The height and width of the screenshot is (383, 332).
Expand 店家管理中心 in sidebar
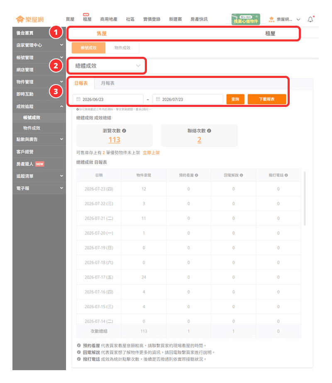pyautogui.click(x=39, y=45)
